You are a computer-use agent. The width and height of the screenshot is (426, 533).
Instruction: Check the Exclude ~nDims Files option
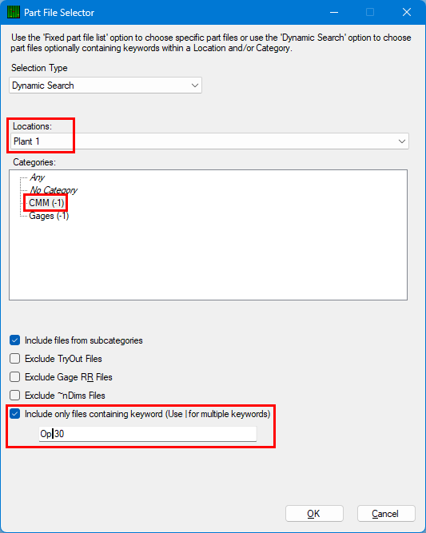click(x=15, y=396)
